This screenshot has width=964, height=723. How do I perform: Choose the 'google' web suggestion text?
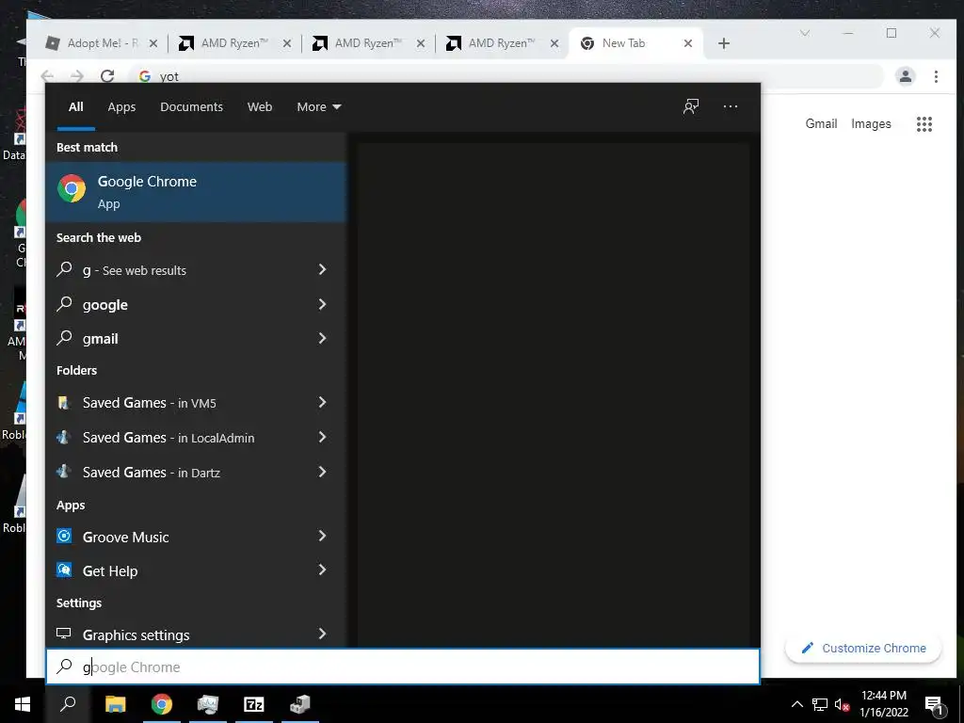pyautogui.click(x=105, y=305)
